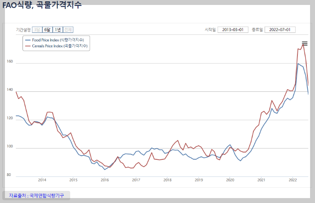Click the 2014 x-axis label
315x203 pixels.
42,180
